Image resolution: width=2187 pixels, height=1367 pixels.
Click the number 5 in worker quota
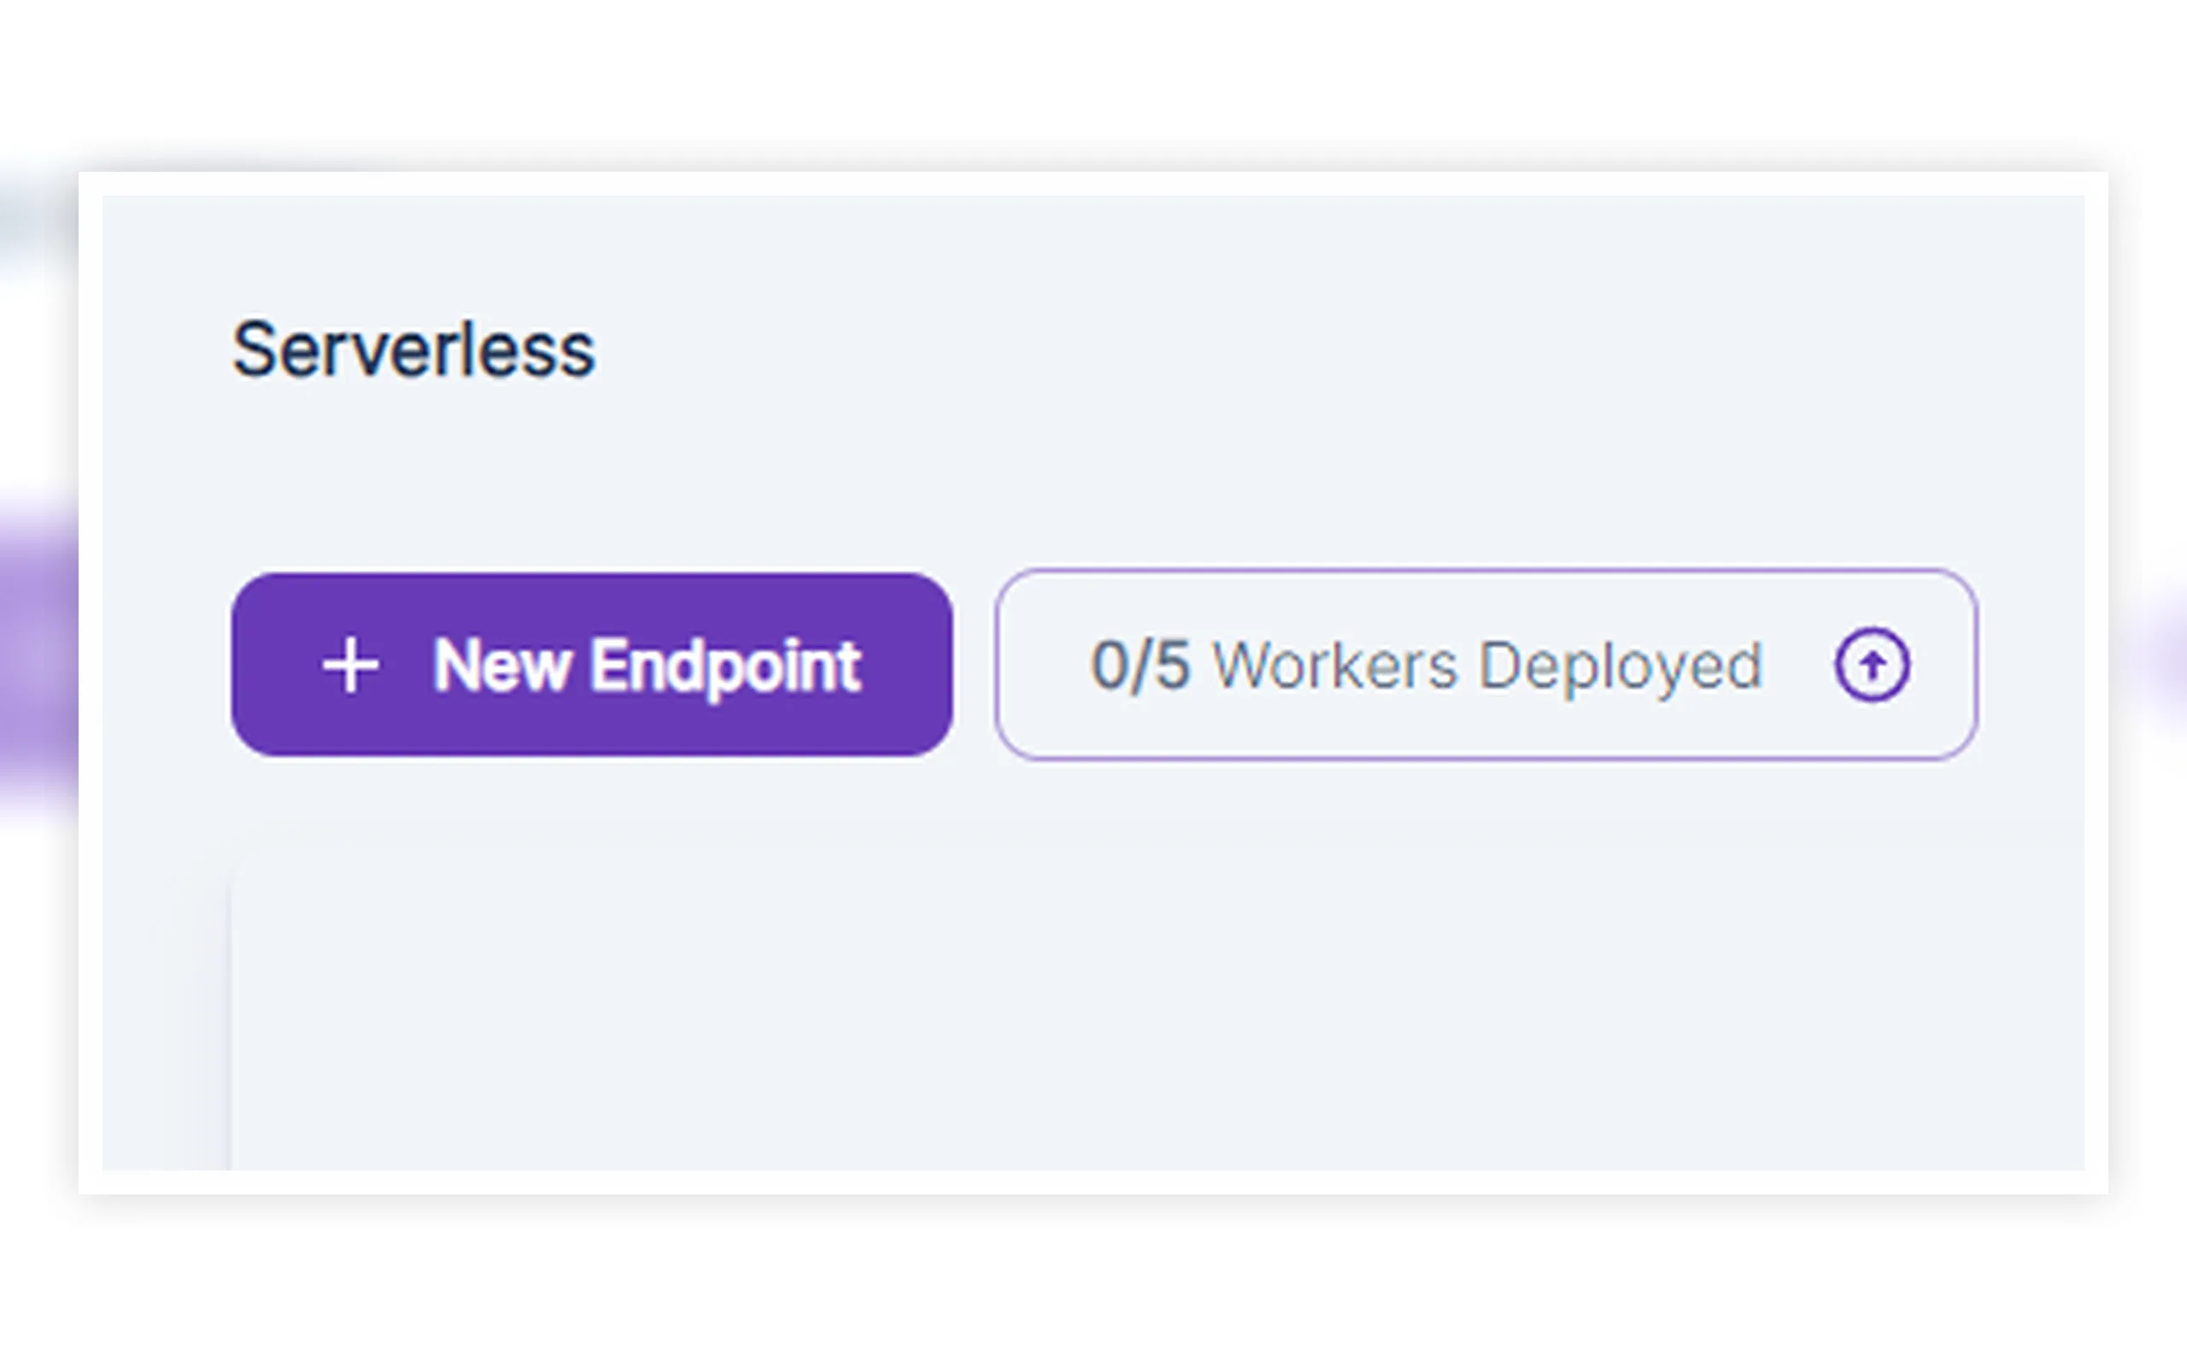pyautogui.click(x=1171, y=665)
